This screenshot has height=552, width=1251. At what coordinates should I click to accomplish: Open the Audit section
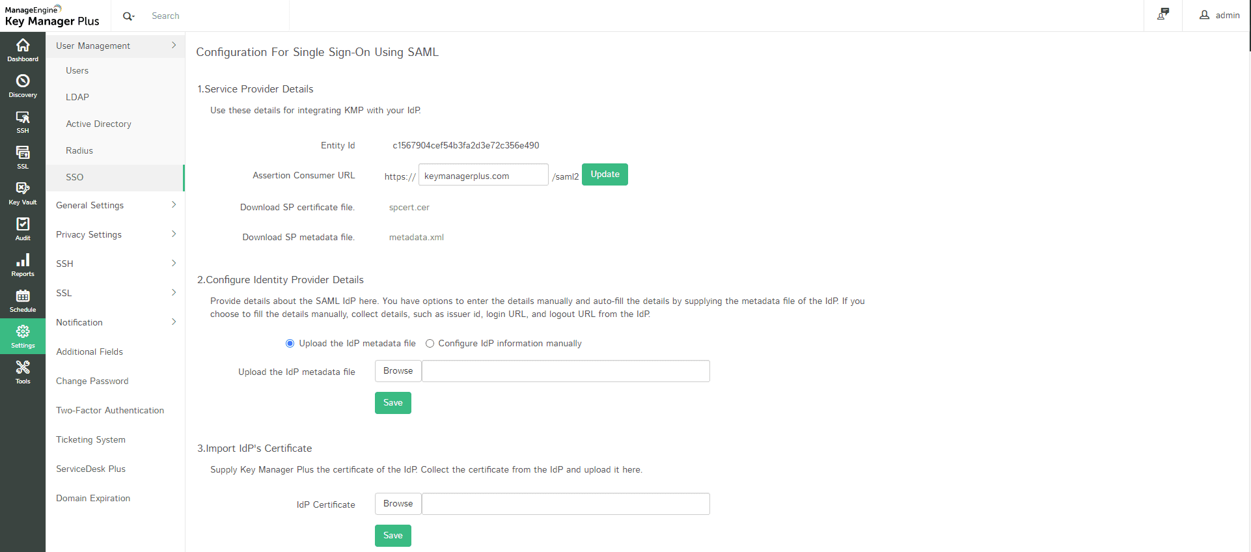(x=23, y=228)
